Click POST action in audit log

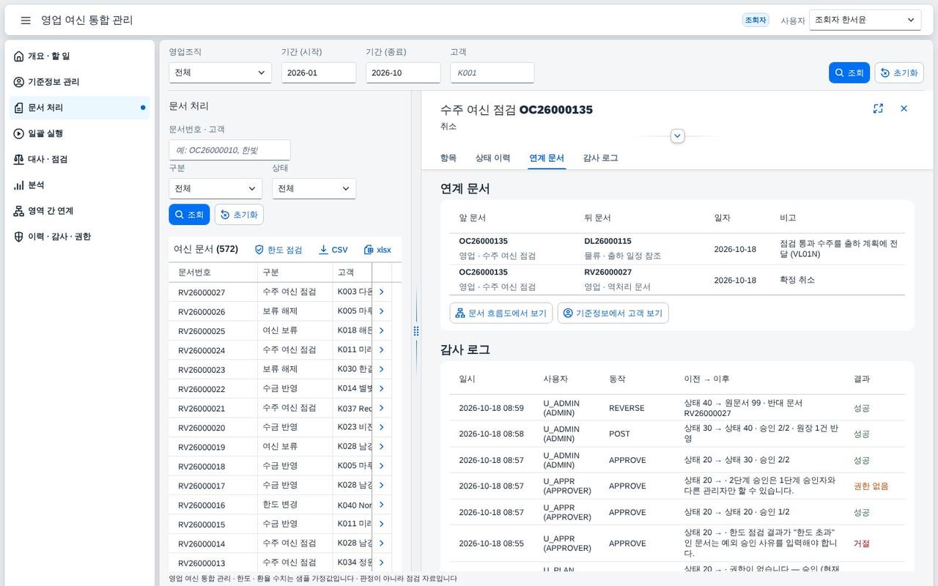pos(619,434)
